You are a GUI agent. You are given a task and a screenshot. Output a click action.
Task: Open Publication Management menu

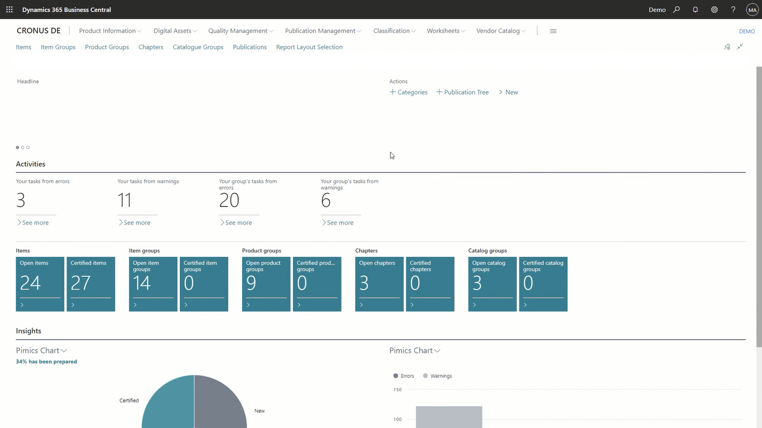[323, 31]
